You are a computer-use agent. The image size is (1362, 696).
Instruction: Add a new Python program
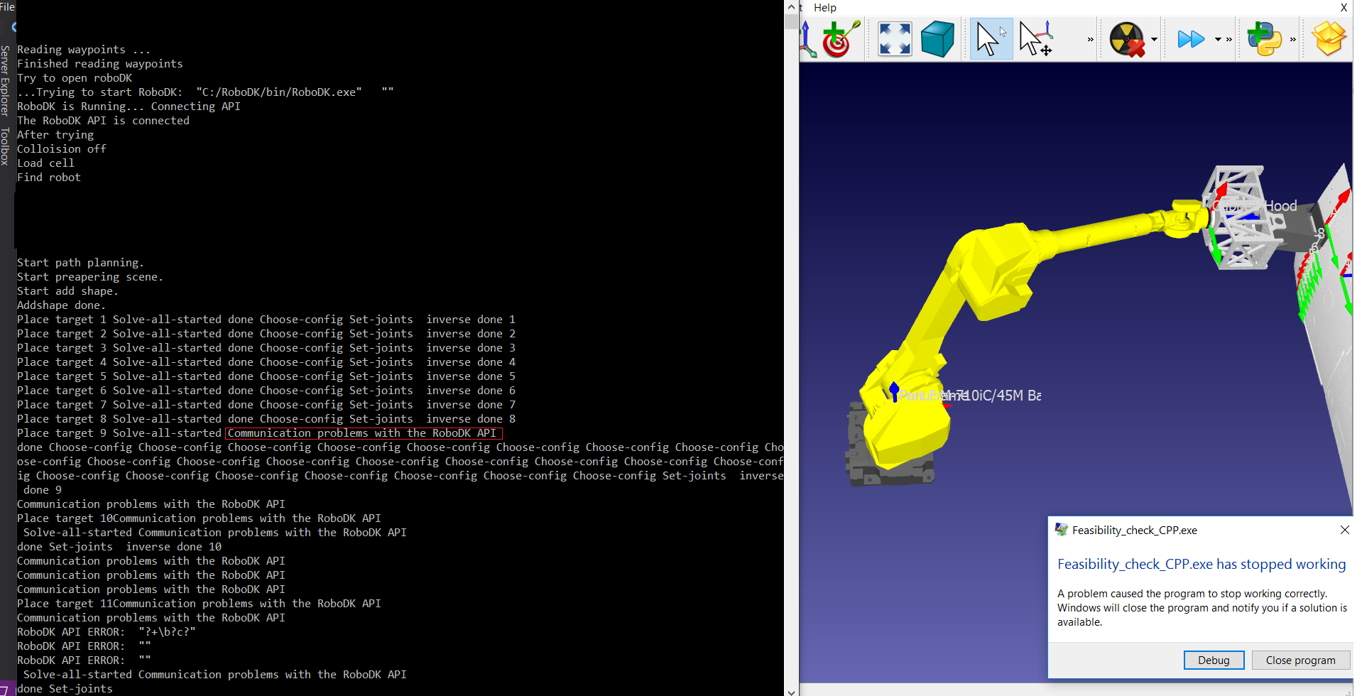point(1264,39)
